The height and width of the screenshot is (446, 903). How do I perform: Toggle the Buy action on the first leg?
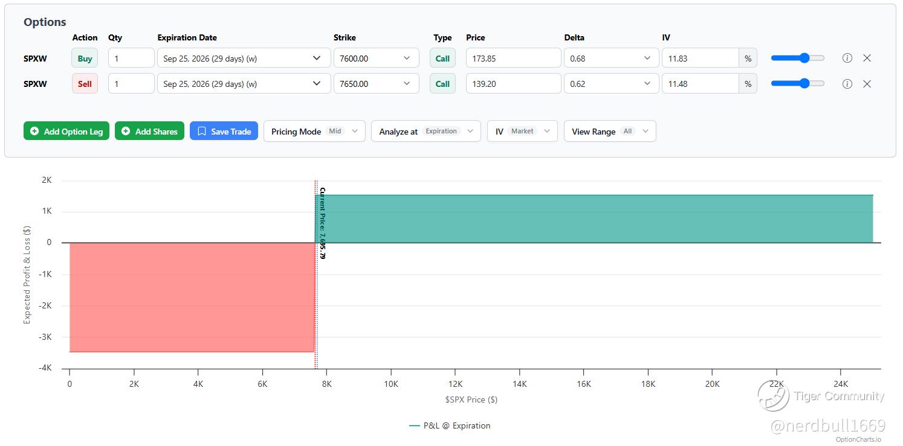(85, 59)
